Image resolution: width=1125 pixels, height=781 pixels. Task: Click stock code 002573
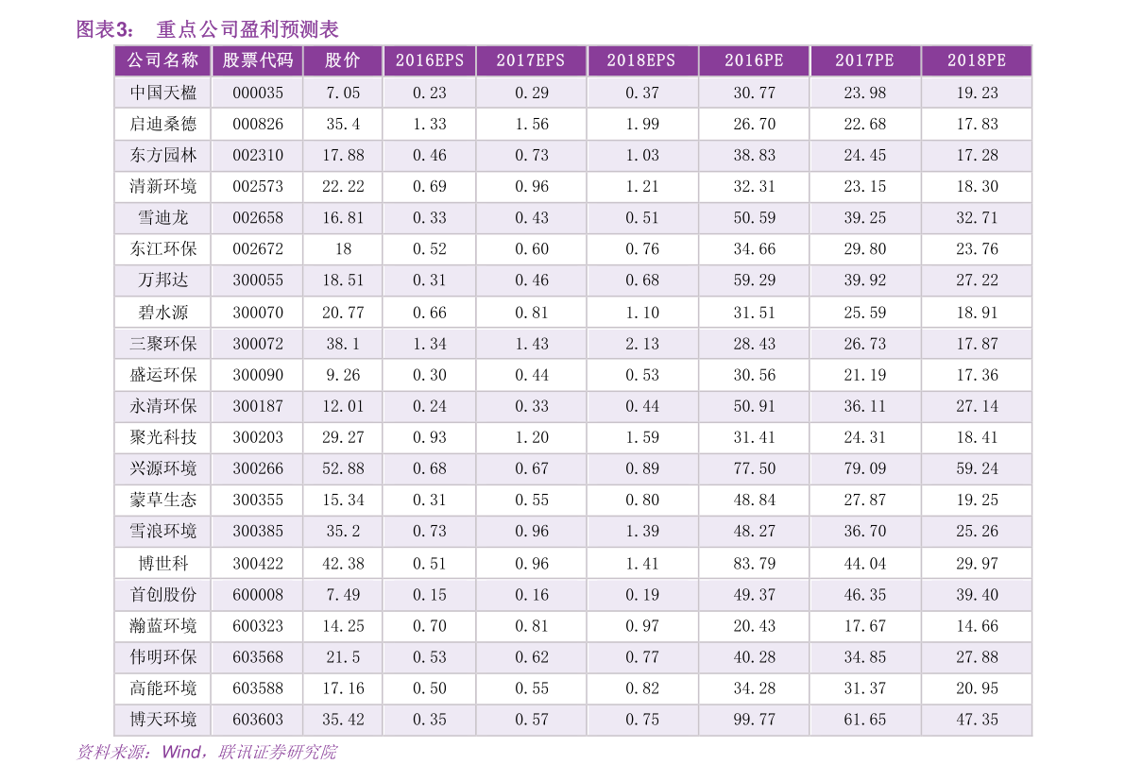(x=258, y=186)
